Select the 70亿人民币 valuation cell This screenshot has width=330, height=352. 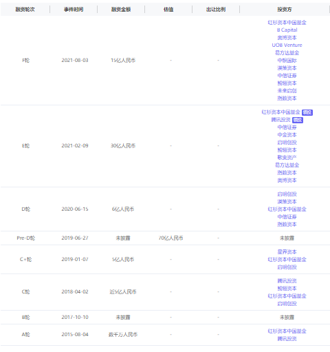click(x=170, y=238)
